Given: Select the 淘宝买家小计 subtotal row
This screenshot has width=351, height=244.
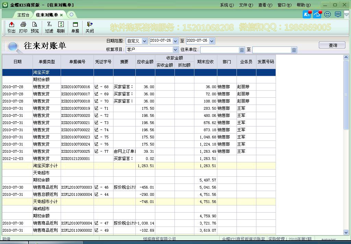Looking at the screenshot, I should [x=46, y=166].
